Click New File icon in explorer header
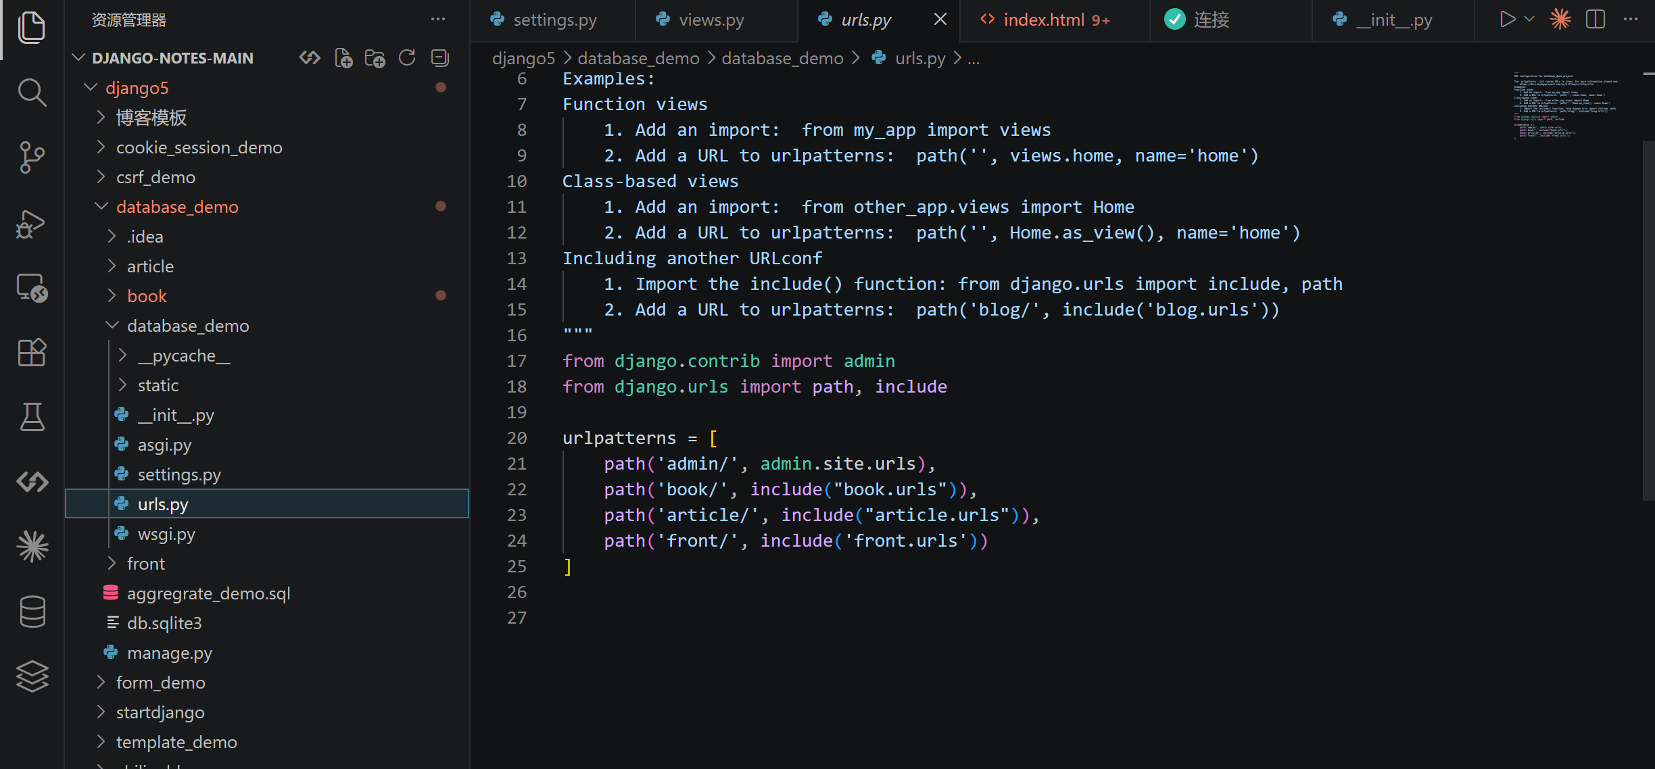 click(343, 58)
